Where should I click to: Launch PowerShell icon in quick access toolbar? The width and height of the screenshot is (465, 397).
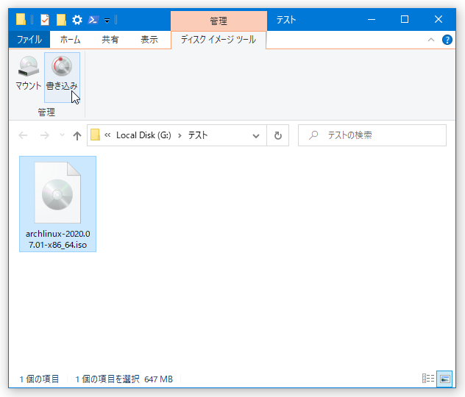tap(93, 20)
